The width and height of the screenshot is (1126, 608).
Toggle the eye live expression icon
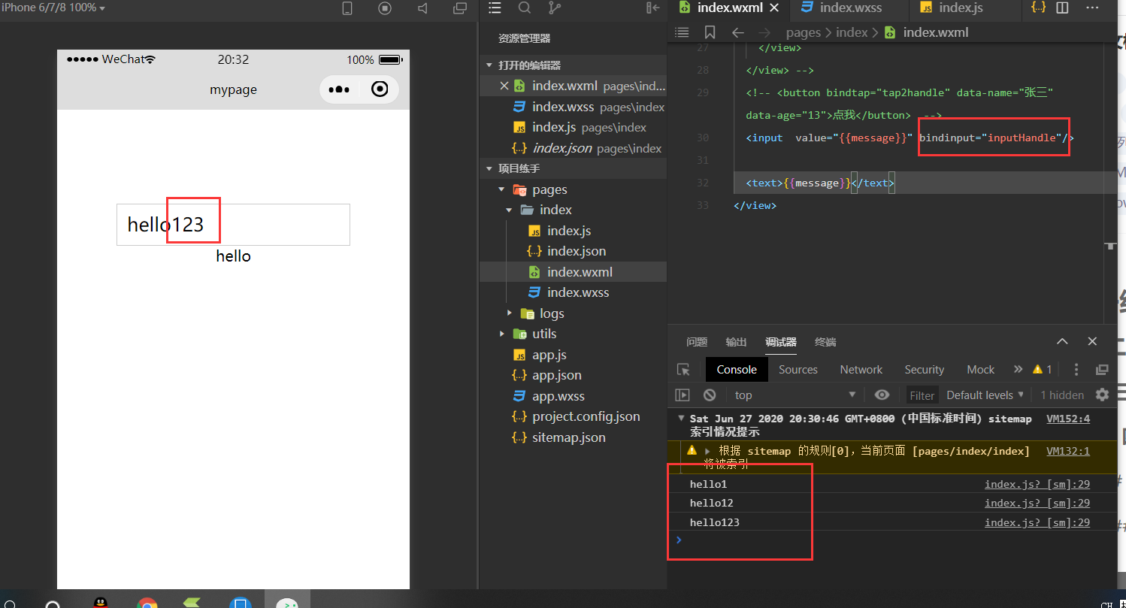[x=882, y=395]
